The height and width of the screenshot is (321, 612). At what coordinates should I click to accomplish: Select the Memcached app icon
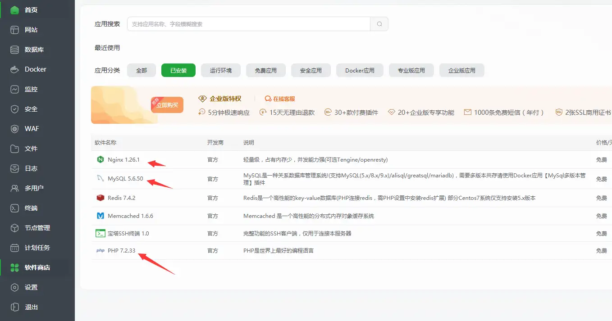point(100,215)
